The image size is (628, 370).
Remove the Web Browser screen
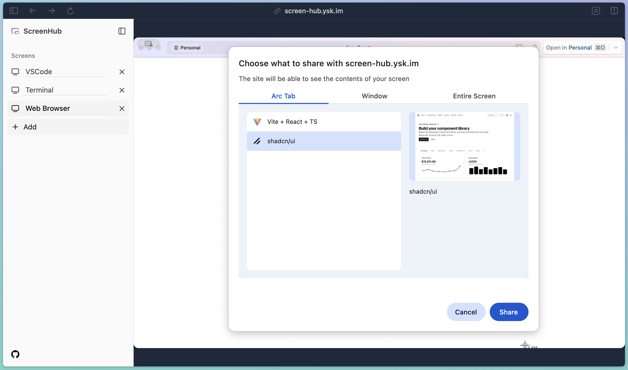122,109
